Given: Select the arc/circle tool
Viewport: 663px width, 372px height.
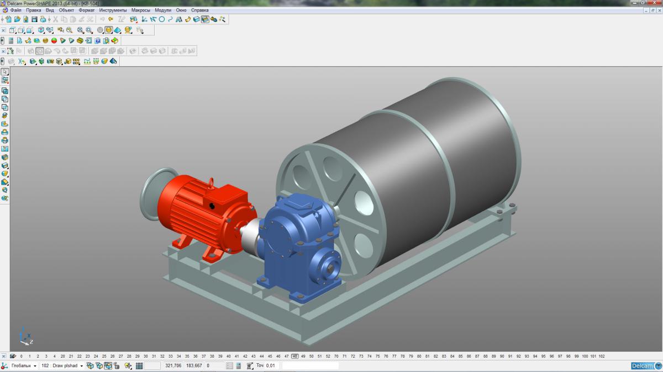Looking at the screenshot, I should [x=162, y=19].
